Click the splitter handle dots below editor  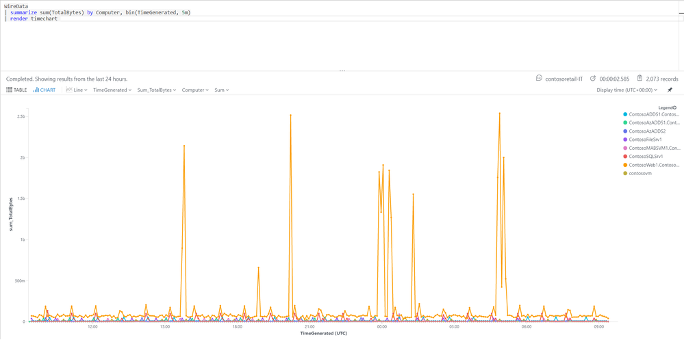[342, 70]
